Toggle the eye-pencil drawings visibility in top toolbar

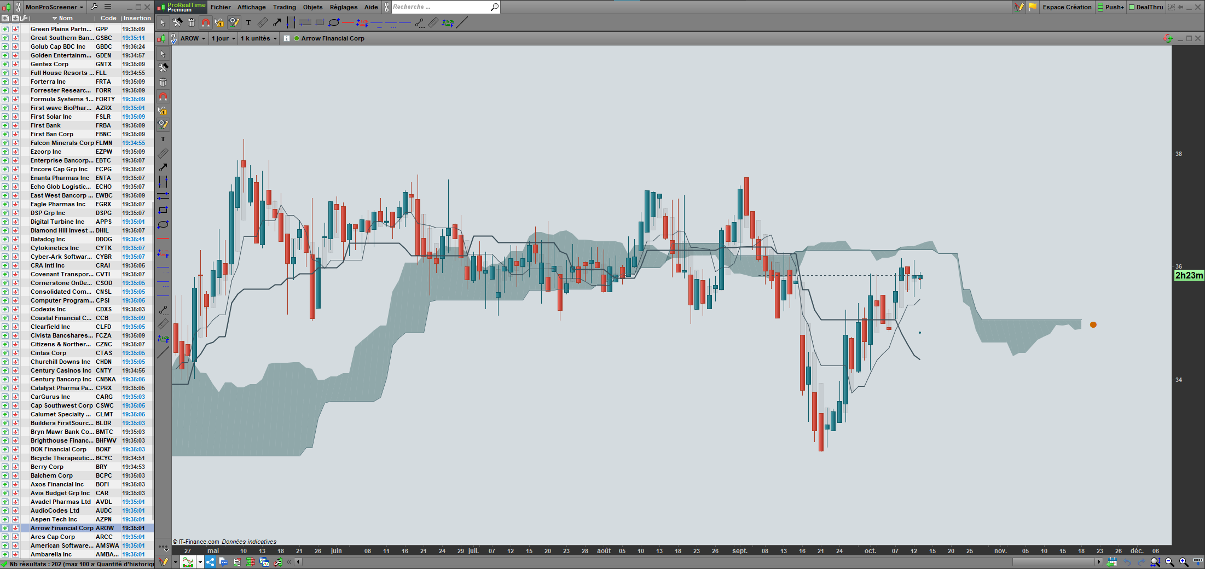point(234,23)
